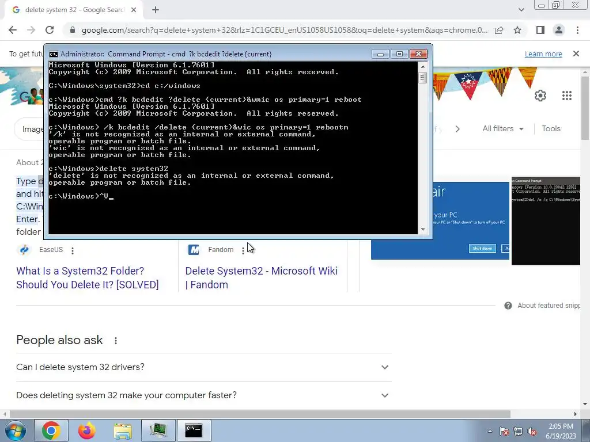
Task: Switch to Command Prompt taskbar button
Action: pos(194,430)
